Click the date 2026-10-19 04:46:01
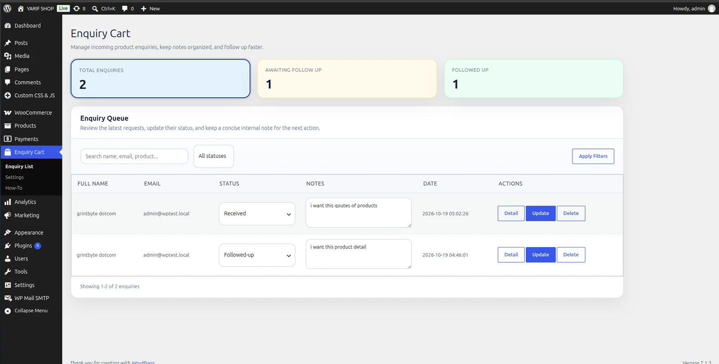 click(445, 255)
